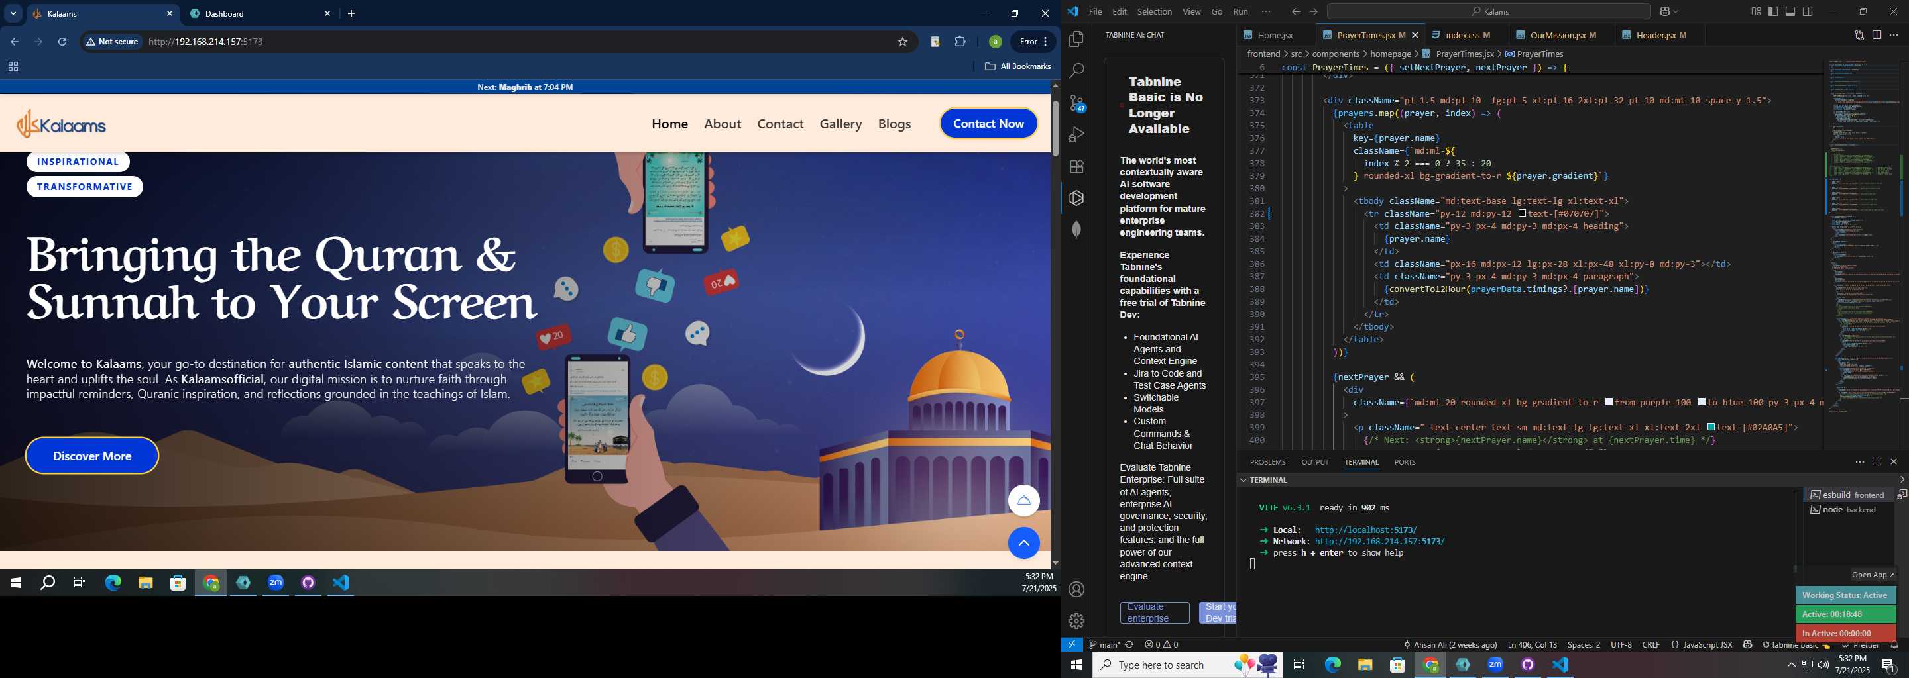Click the Discover More button
Image resolution: width=1909 pixels, height=678 pixels.
click(92, 456)
